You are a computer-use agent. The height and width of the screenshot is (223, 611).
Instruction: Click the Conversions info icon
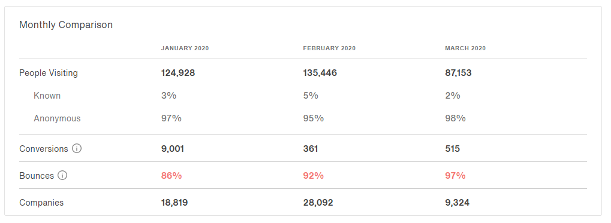(77, 148)
